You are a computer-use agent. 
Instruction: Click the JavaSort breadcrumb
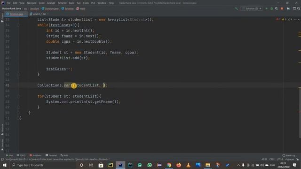[x=34, y=8]
